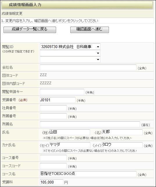Open the first 閲覧ID dropdown showing 日科商事
Image resolution: width=156 pixels, height=187 pixels.
(70, 47)
